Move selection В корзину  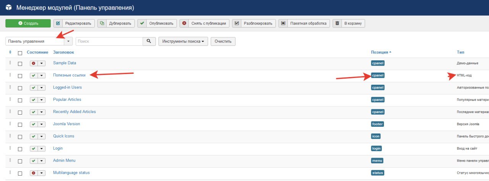tap(349, 23)
